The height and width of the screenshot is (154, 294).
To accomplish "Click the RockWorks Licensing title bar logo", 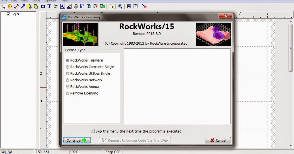I will coord(64,17).
